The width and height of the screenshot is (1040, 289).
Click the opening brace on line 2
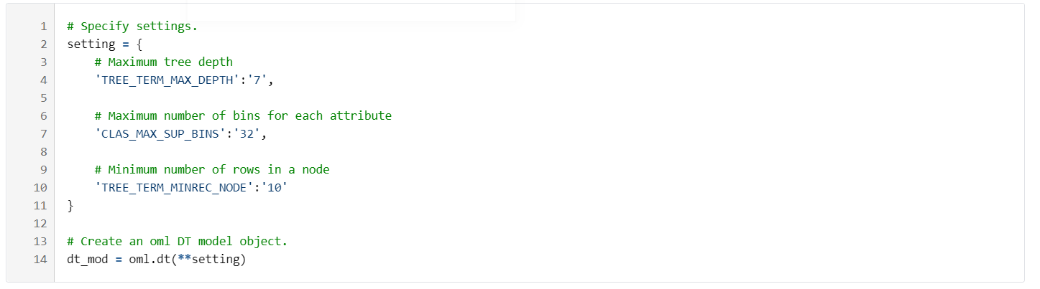[x=139, y=44]
